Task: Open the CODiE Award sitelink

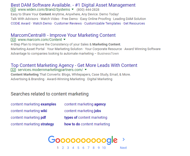Action: click(20, 23)
